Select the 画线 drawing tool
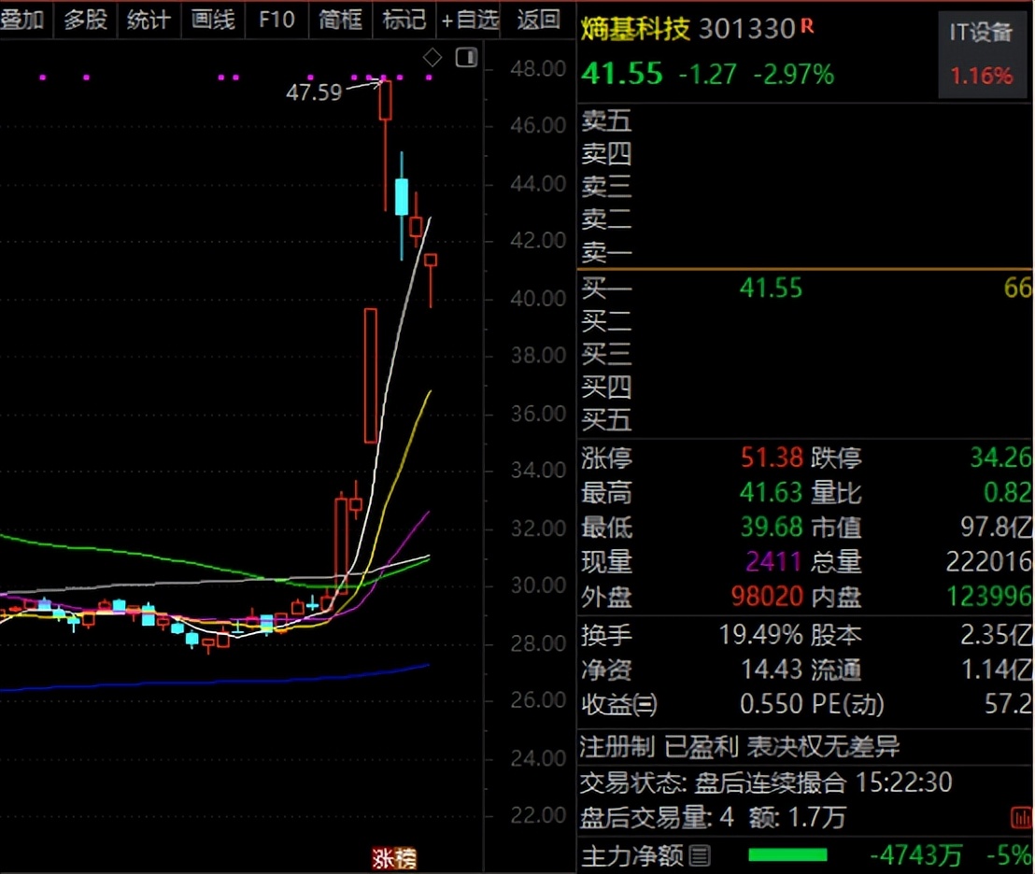1035x874 pixels. (x=212, y=19)
